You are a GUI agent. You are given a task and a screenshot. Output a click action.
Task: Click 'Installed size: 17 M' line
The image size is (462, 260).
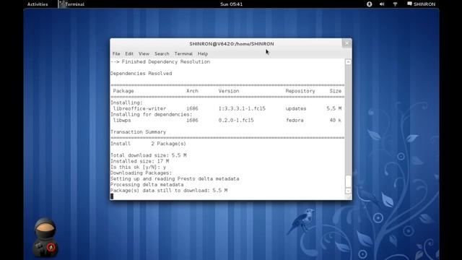139,161
